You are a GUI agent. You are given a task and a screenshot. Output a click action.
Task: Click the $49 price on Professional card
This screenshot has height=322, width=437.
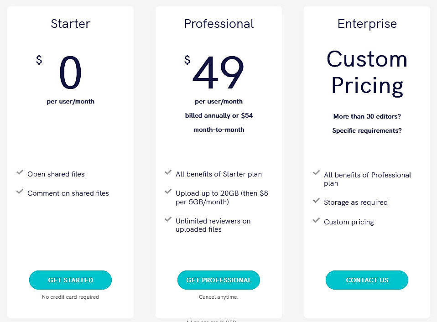tap(219, 73)
